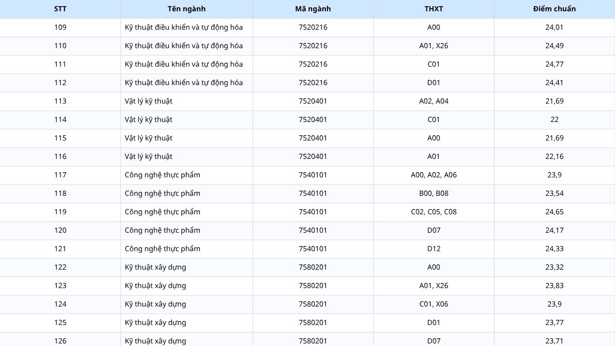Click the B00, B08 combination cell
The height and width of the screenshot is (346, 615).
pyautogui.click(x=434, y=194)
